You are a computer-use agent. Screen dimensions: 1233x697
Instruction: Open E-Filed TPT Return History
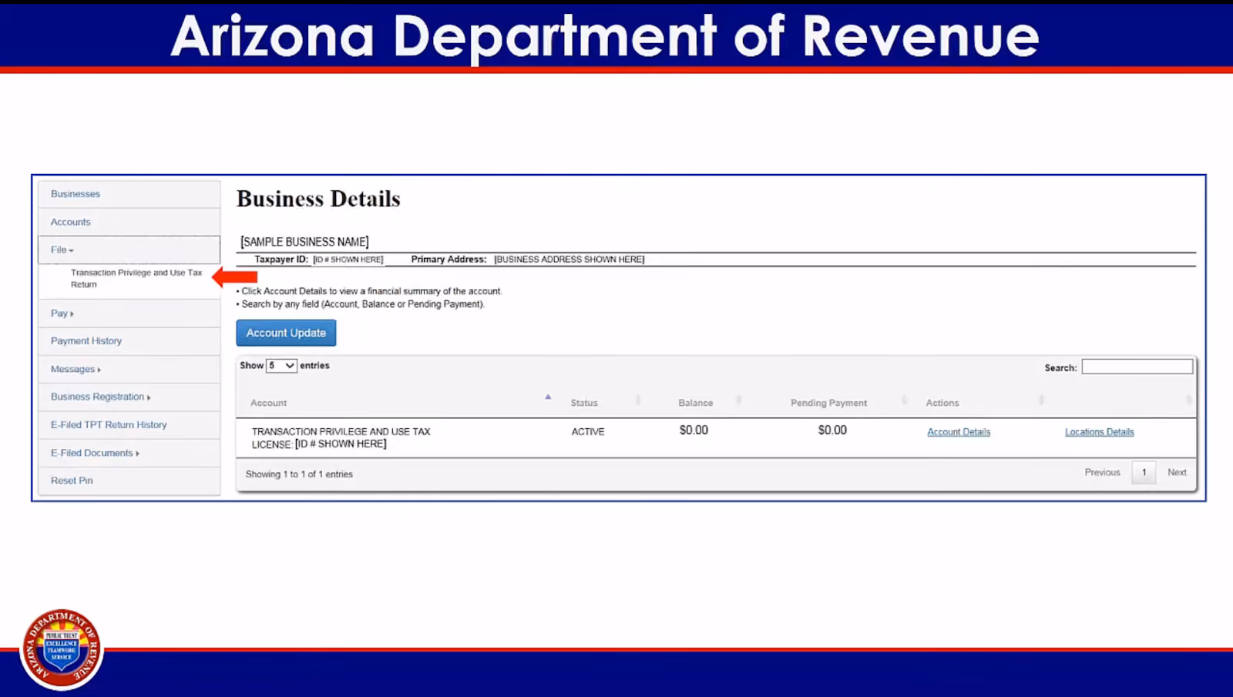point(109,424)
